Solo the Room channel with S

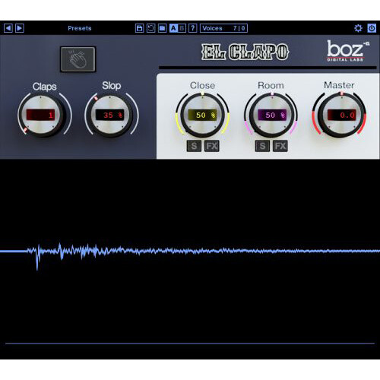[262, 146]
